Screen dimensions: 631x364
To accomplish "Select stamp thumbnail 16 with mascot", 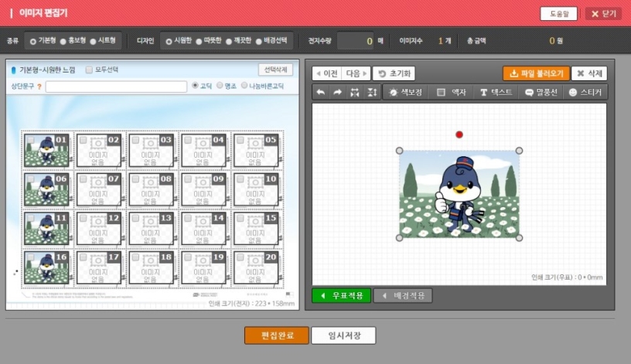I will (46, 267).
